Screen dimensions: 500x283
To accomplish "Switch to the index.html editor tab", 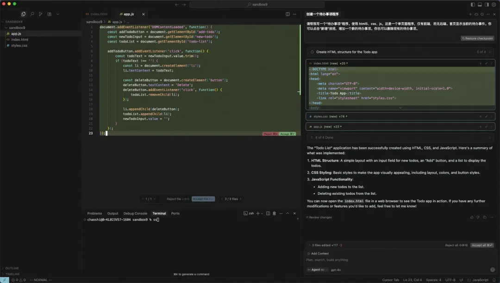I will (x=98, y=14).
